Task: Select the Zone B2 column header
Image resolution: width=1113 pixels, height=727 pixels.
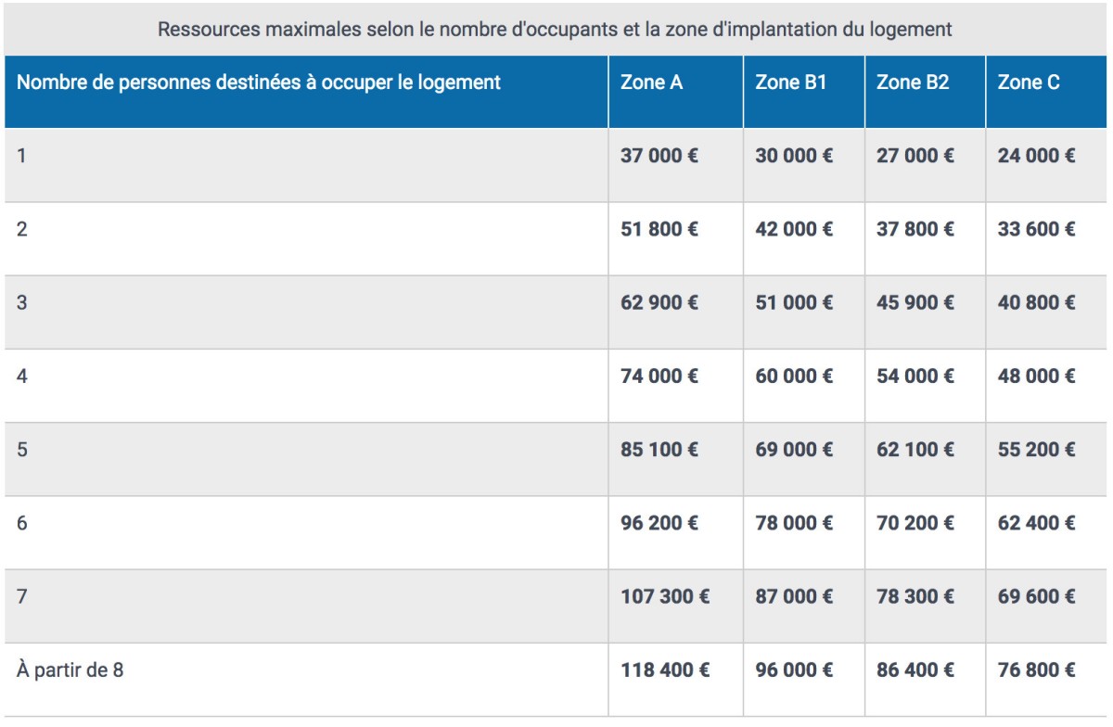Action: point(912,83)
